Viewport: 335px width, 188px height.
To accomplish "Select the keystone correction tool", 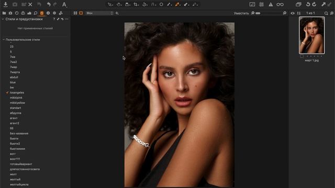I will (x=153, y=4).
